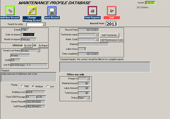The width and height of the screenshot is (170, 119).
Task: Expand the Tenant Last Name dropdown
Action: [x=38, y=51]
